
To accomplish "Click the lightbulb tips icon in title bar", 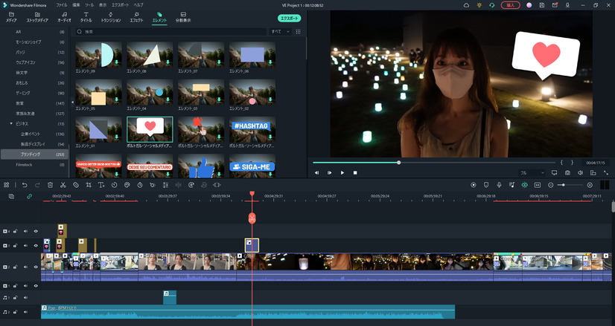I will coord(479,5).
